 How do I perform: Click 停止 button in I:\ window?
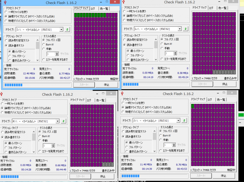[107, 85]
